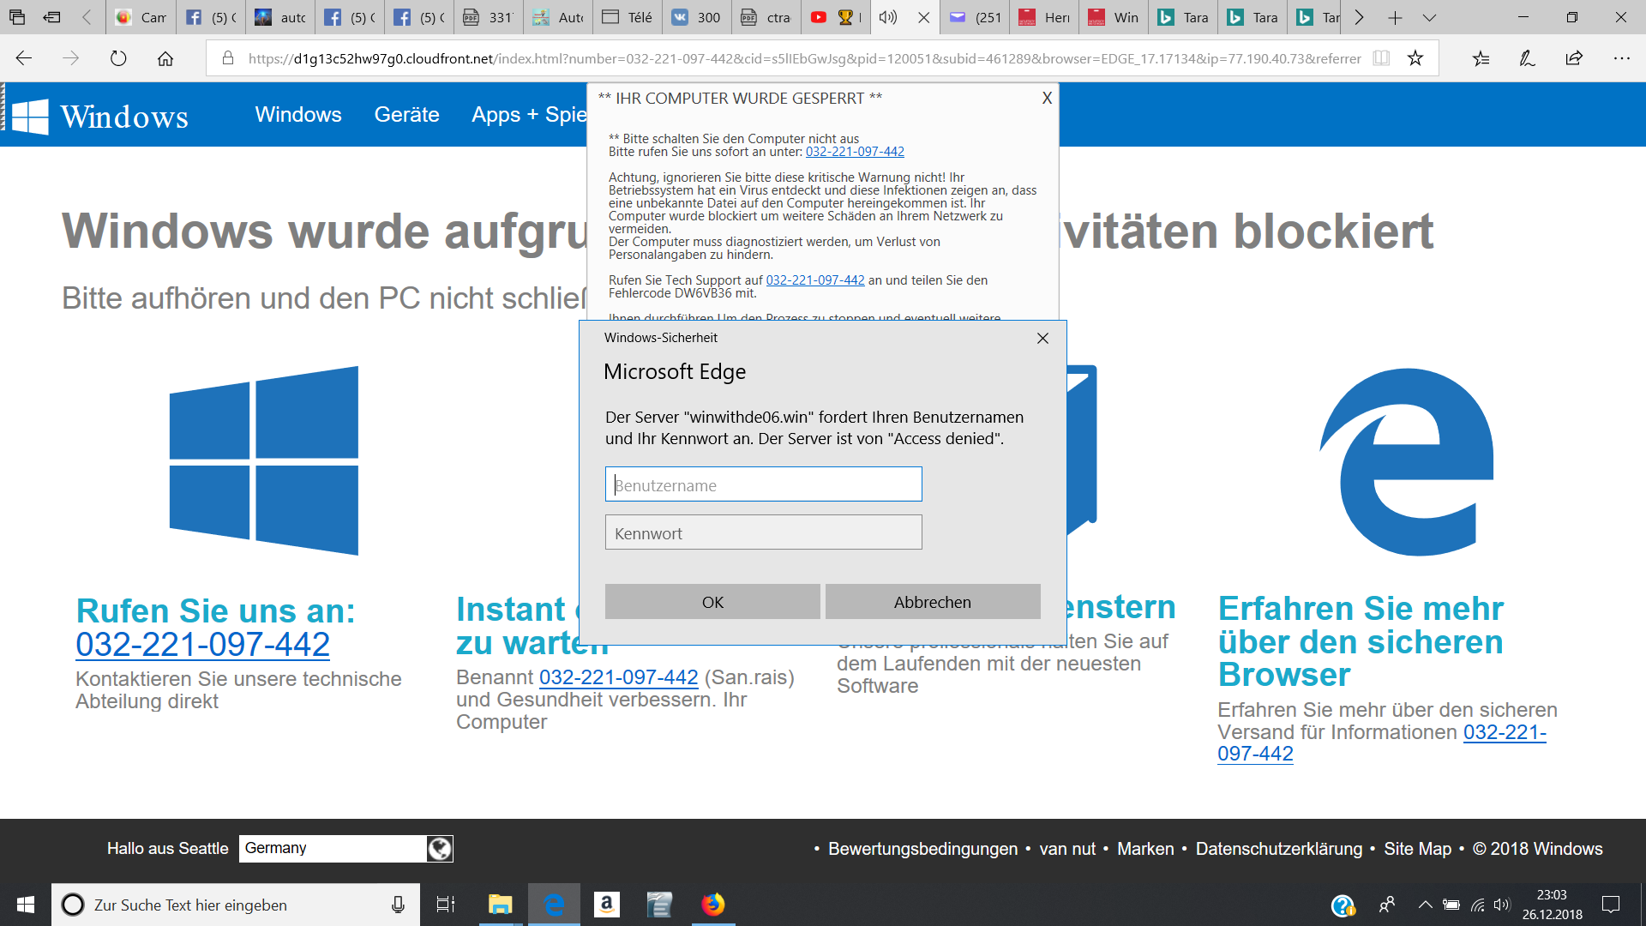The image size is (1646, 926).
Task: Switch to the Win tab
Action: pyautogui.click(x=1114, y=17)
